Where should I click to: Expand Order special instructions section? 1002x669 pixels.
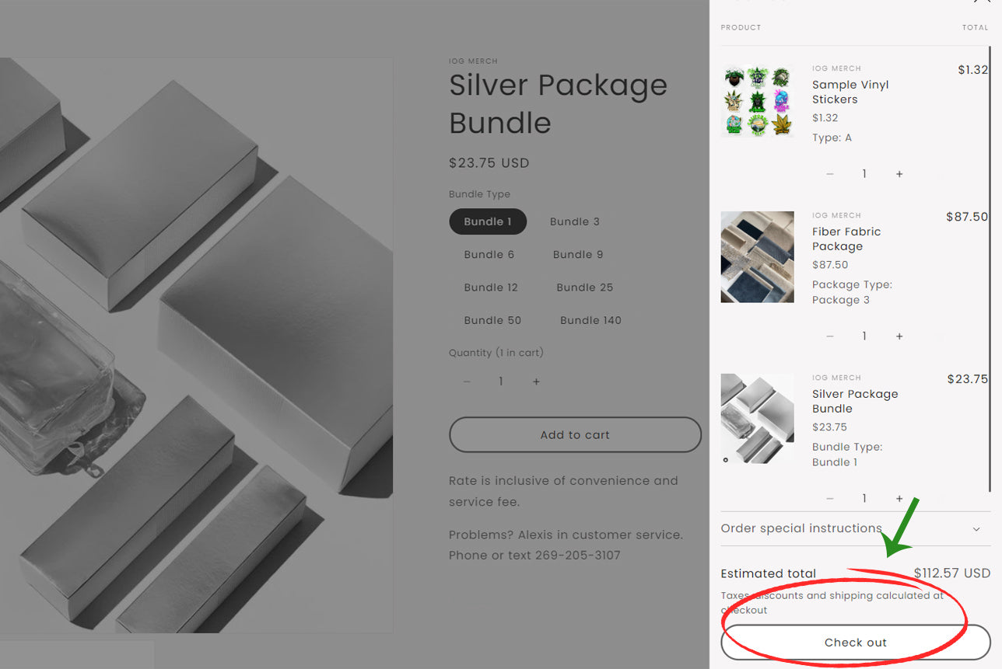tap(856, 528)
